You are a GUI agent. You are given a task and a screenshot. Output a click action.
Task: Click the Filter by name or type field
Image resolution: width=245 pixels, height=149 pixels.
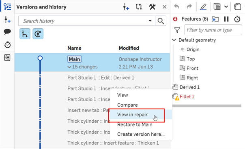[x=213, y=30]
